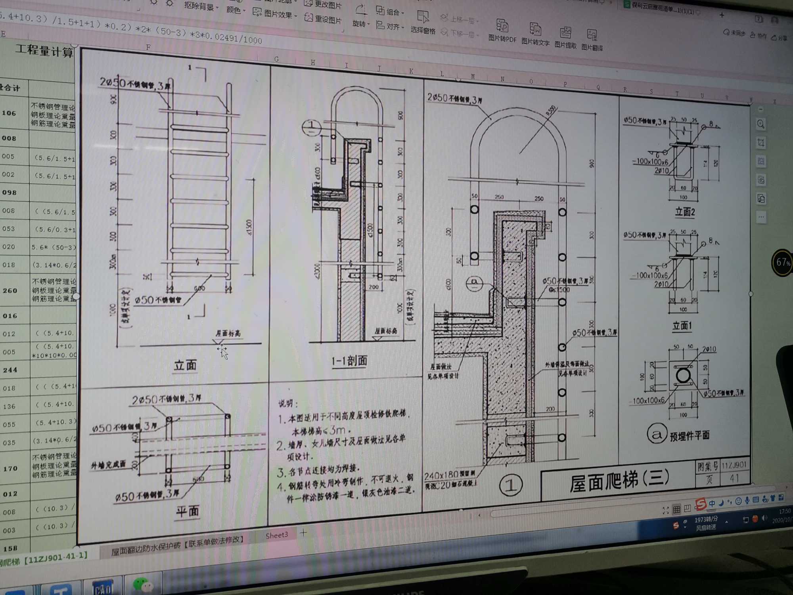Click the 重设图片 reset picture button

coord(323,18)
